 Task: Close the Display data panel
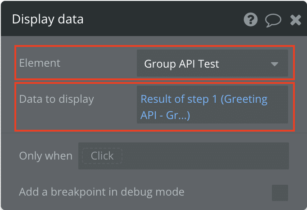[295, 20]
